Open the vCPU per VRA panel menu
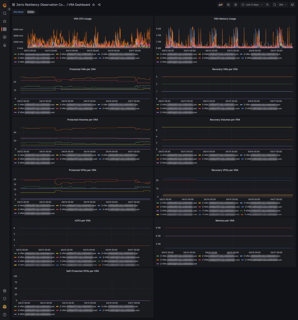Image resolution: width=298 pixels, height=320 pixels. 82,221
